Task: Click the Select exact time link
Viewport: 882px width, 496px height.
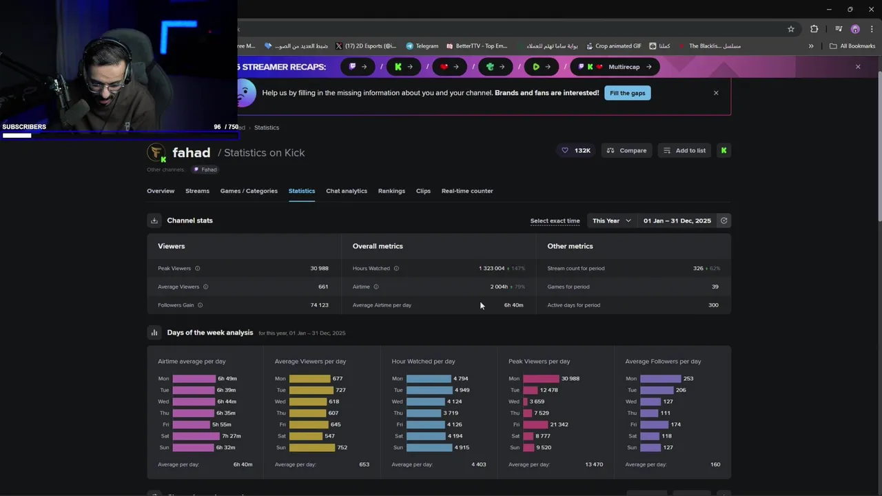Action: [555, 221]
